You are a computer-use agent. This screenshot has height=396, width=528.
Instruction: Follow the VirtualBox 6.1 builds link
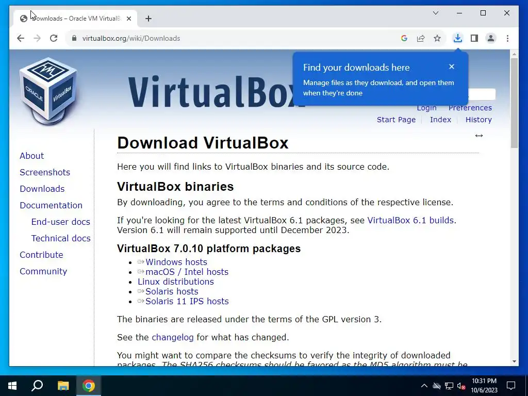coord(410,220)
